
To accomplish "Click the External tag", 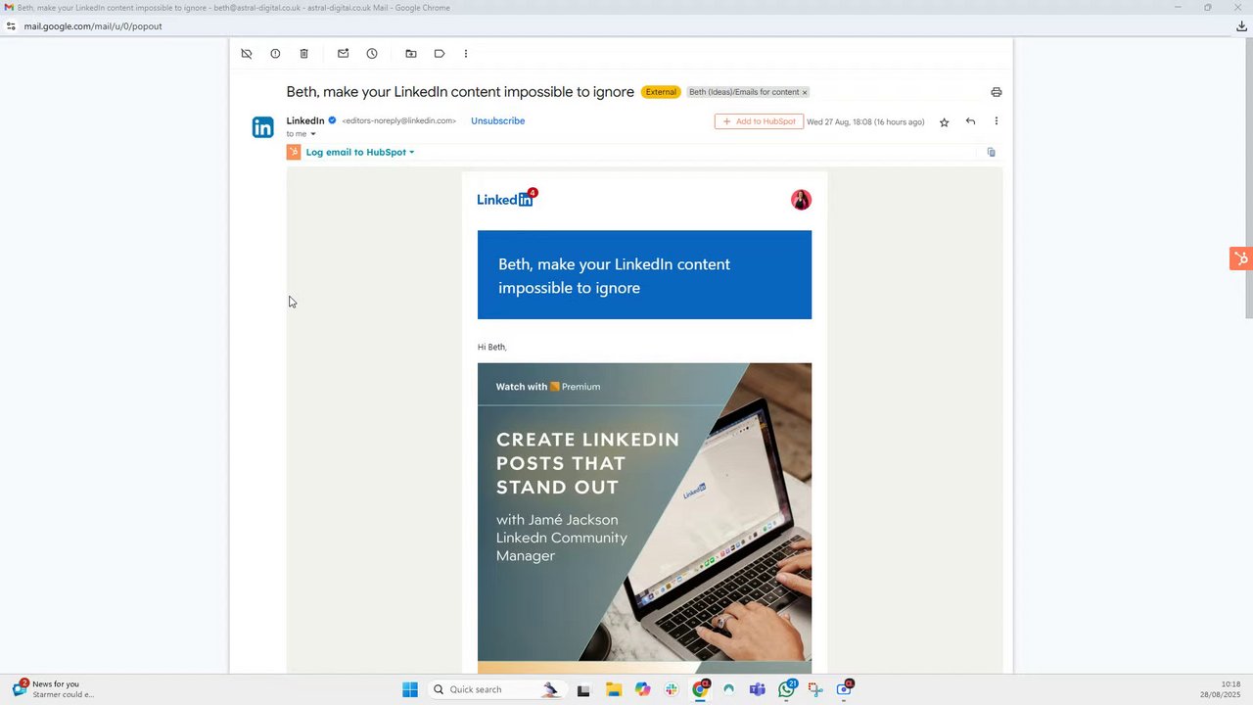I will pyautogui.click(x=661, y=92).
